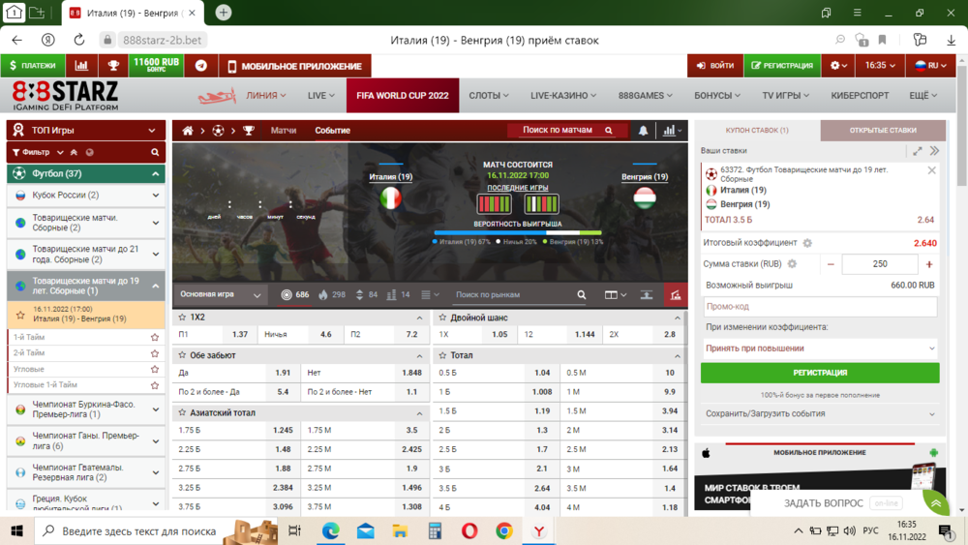Click green РЕГИСТРАЦИЯ button in bet slip
The width and height of the screenshot is (968, 545).
coord(820,373)
